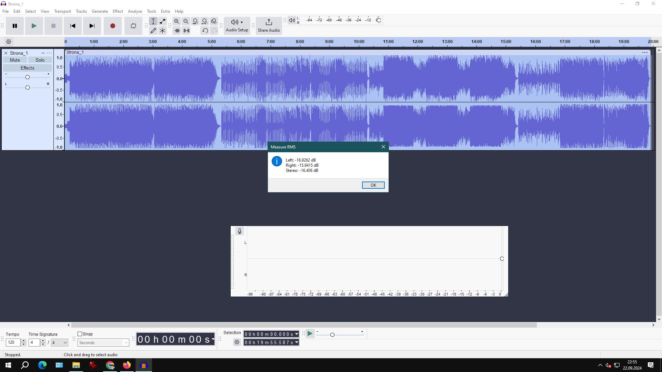
Task: Select the Envelope tool
Action: 163,21
